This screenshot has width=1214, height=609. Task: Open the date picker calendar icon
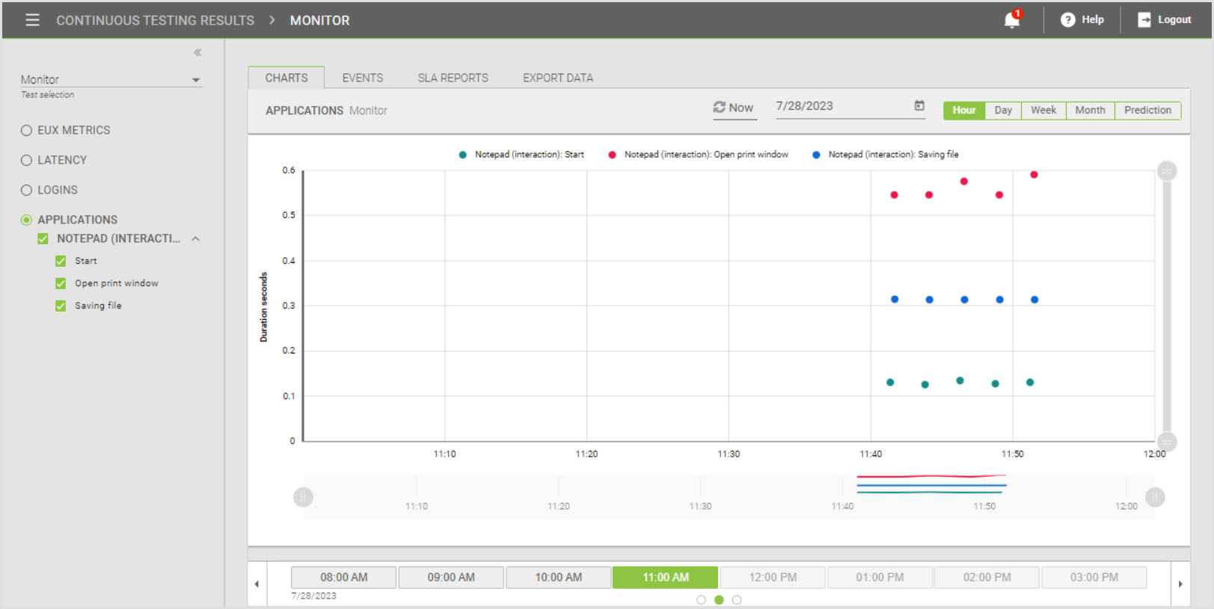pos(919,106)
